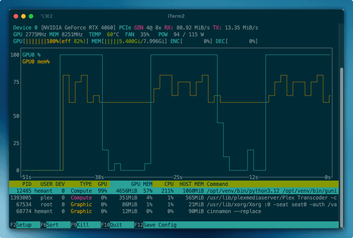Click the green zoom window button
Image resolution: width=353 pixels, height=238 pixels.
31,16
